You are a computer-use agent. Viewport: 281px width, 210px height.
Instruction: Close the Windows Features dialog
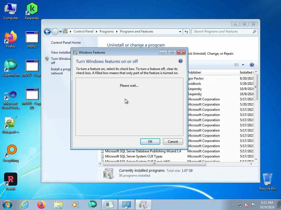[181, 52]
